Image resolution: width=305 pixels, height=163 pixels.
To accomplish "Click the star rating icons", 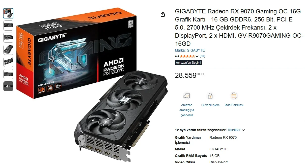I will click(x=187, y=56).
